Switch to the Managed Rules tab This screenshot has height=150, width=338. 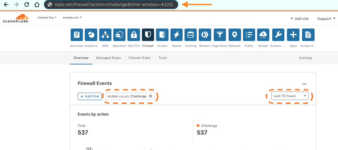tap(109, 58)
